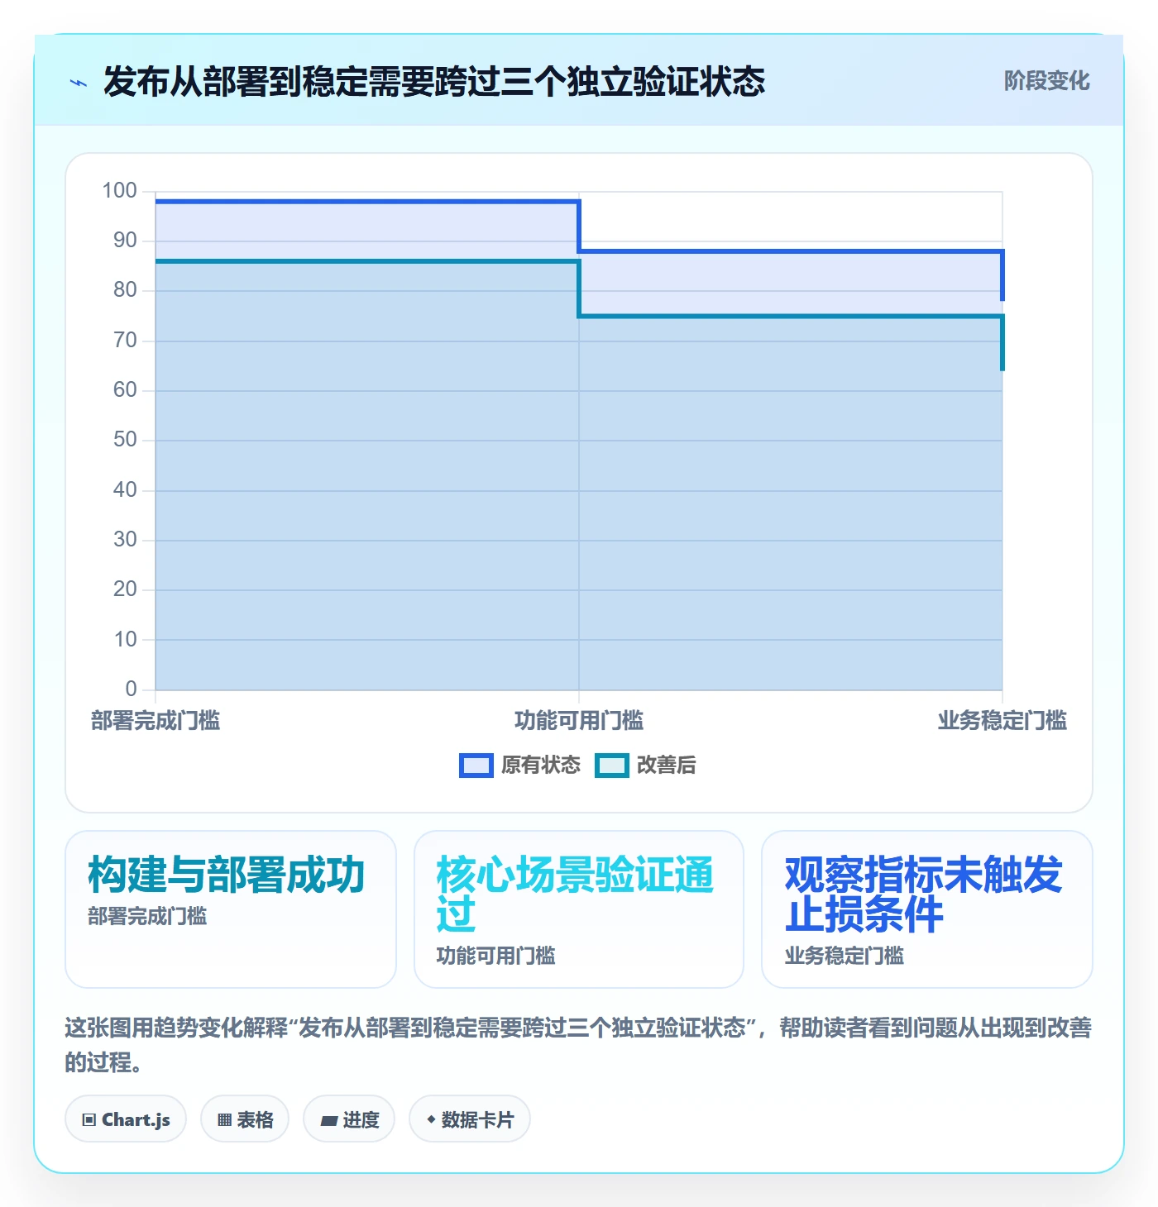Viewport: 1158px width, 1207px height.
Task: Select the 进度 tag
Action: tap(349, 1119)
